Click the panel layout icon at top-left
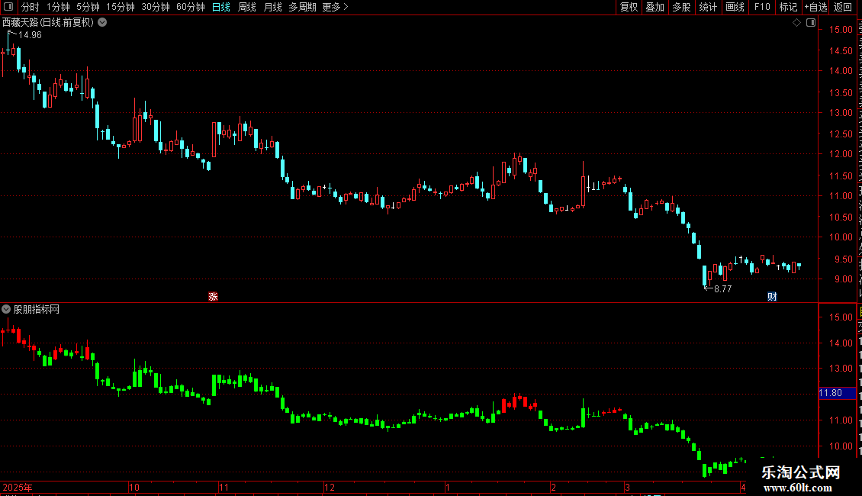Image resolution: width=862 pixels, height=496 pixels. (8, 7)
